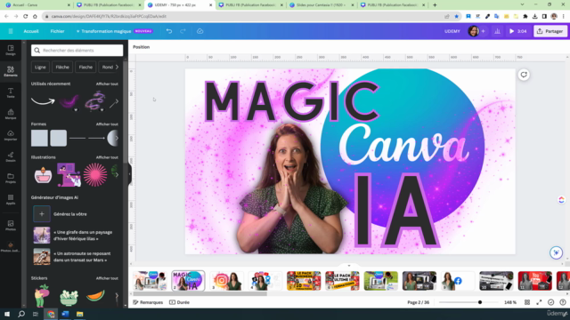Select the Le Pack Business page thumbnail
This screenshot has height=320, width=570.
304,281
